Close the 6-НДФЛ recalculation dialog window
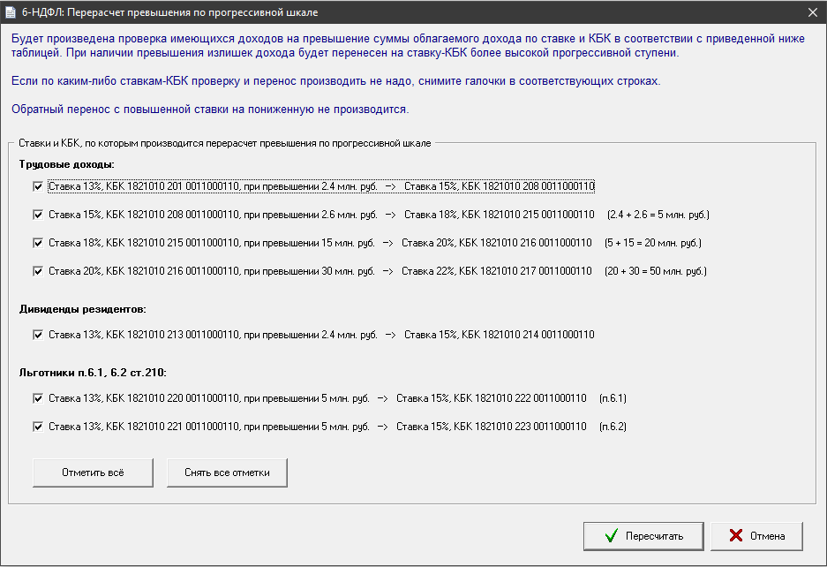This screenshot has height=567, width=827. (811, 12)
